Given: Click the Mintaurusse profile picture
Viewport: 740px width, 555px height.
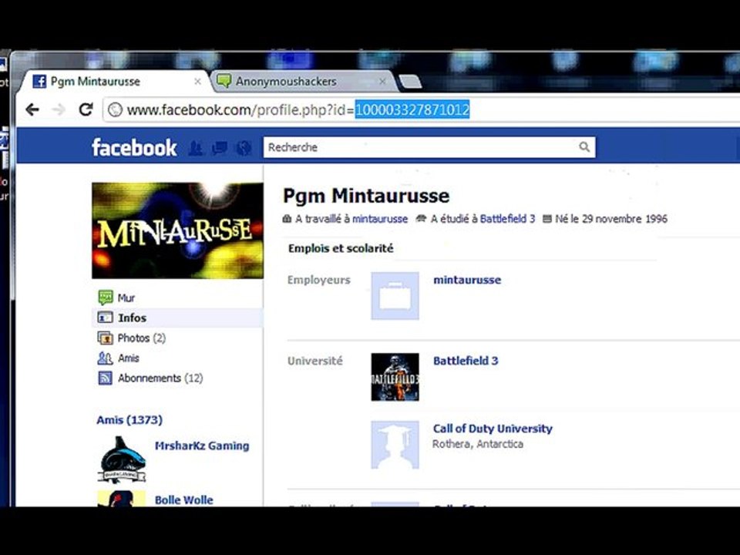Looking at the screenshot, I should [x=177, y=230].
